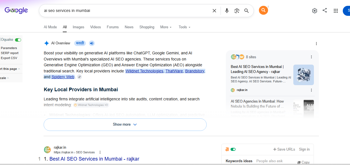Open the News tab
This screenshot has height=165, width=350.
[x=129, y=27]
